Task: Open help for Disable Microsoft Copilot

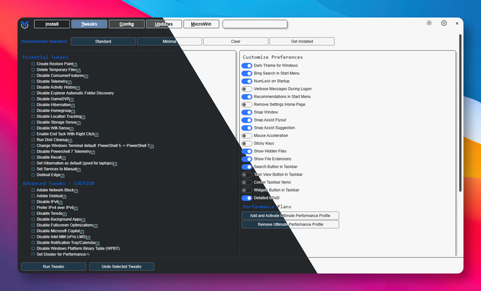Action: (82, 232)
